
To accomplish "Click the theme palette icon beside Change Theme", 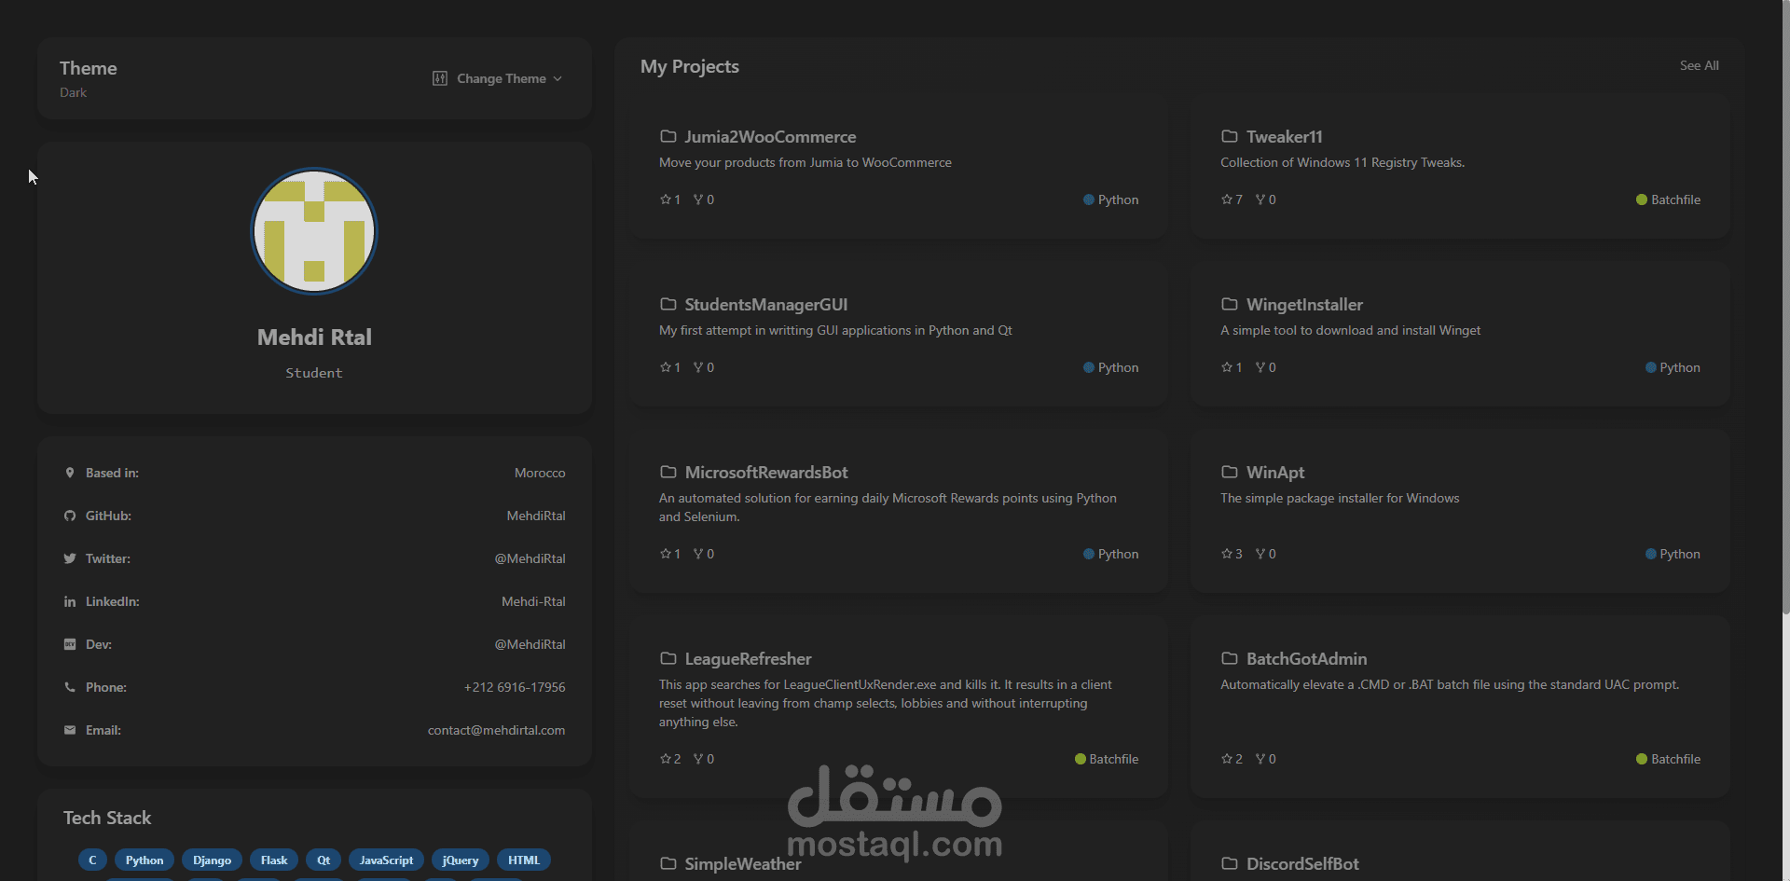I will point(440,78).
